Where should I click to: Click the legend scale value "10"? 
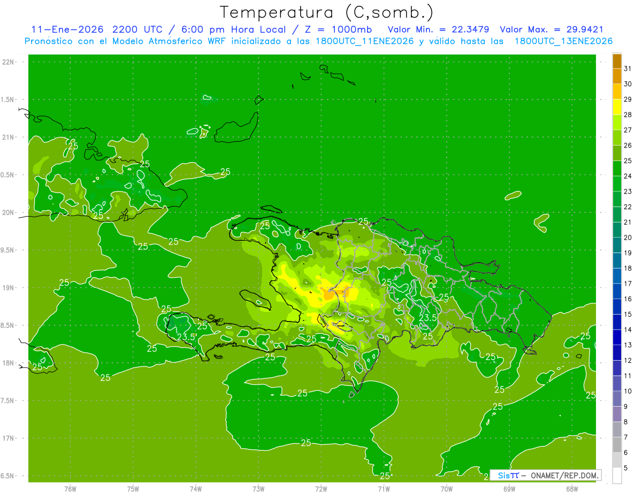[x=628, y=391]
